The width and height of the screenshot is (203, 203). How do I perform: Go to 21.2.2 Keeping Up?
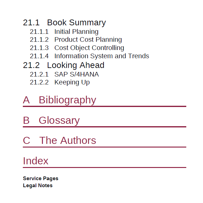coord(60,82)
